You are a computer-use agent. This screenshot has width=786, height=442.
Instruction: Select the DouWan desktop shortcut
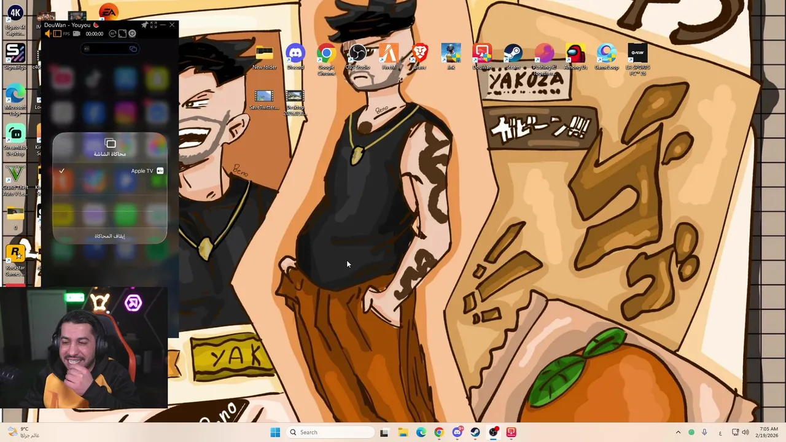click(x=482, y=56)
